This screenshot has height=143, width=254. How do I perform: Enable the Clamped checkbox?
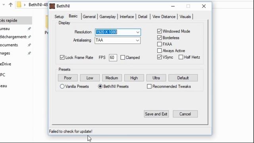point(123,57)
